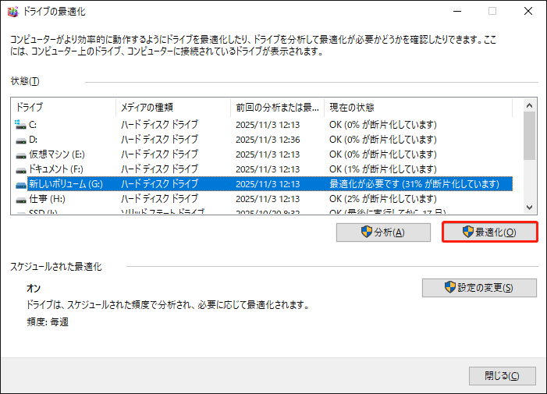Click the 仕事 (H:) drive icon
This screenshot has width=547, height=394.
(x=21, y=200)
